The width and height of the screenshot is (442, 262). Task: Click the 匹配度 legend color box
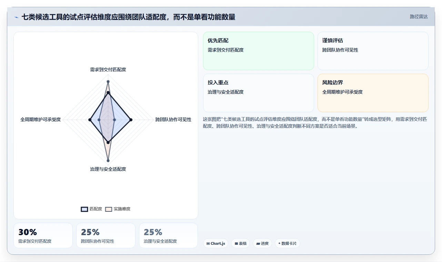(x=84, y=209)
